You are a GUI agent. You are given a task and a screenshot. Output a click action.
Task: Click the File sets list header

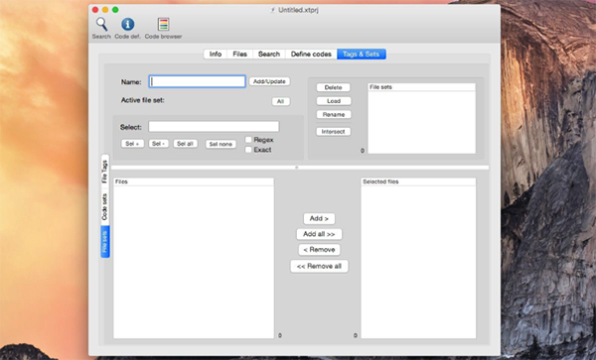pyautogui.click(x=421, y=87)
